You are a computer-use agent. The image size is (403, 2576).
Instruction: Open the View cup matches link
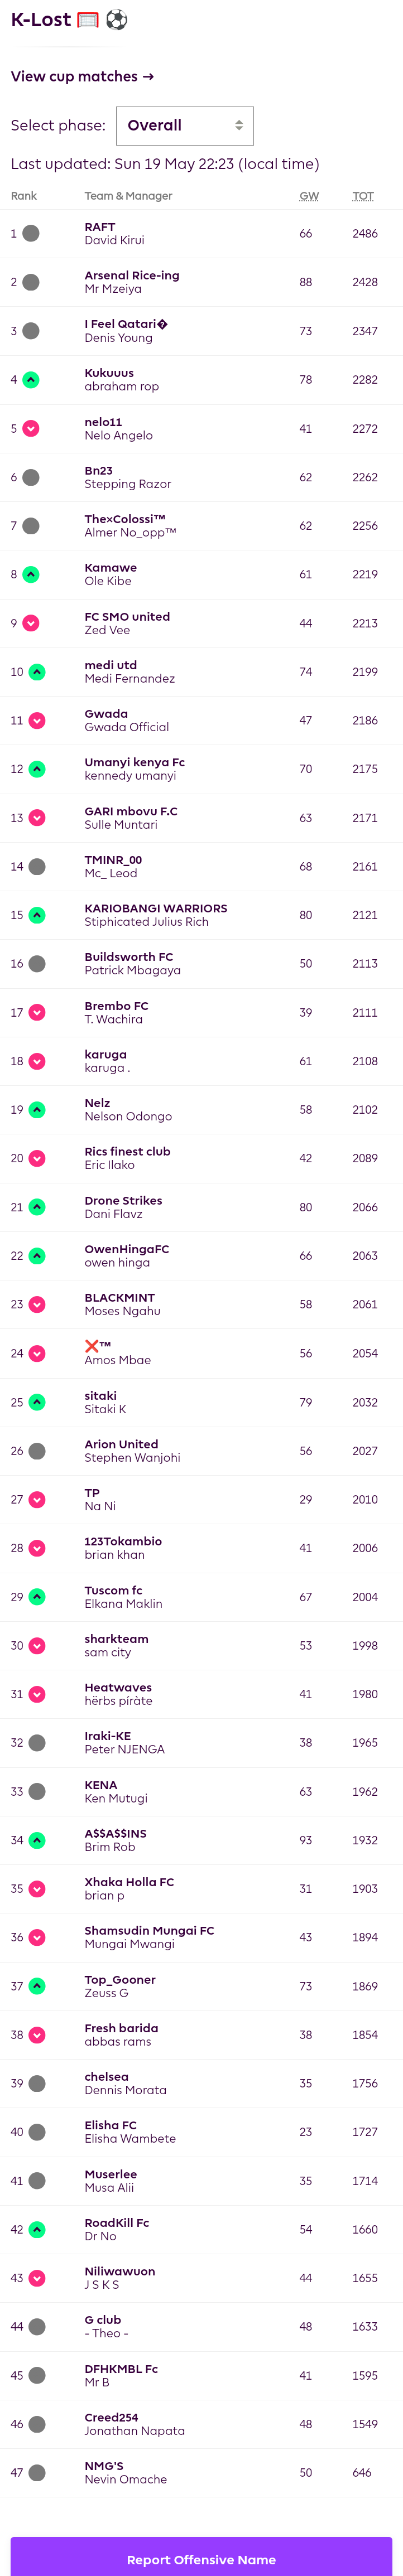coord(82,77)
